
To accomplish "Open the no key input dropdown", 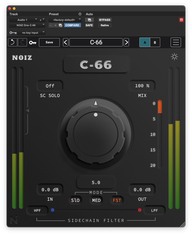I will (31, 32).
